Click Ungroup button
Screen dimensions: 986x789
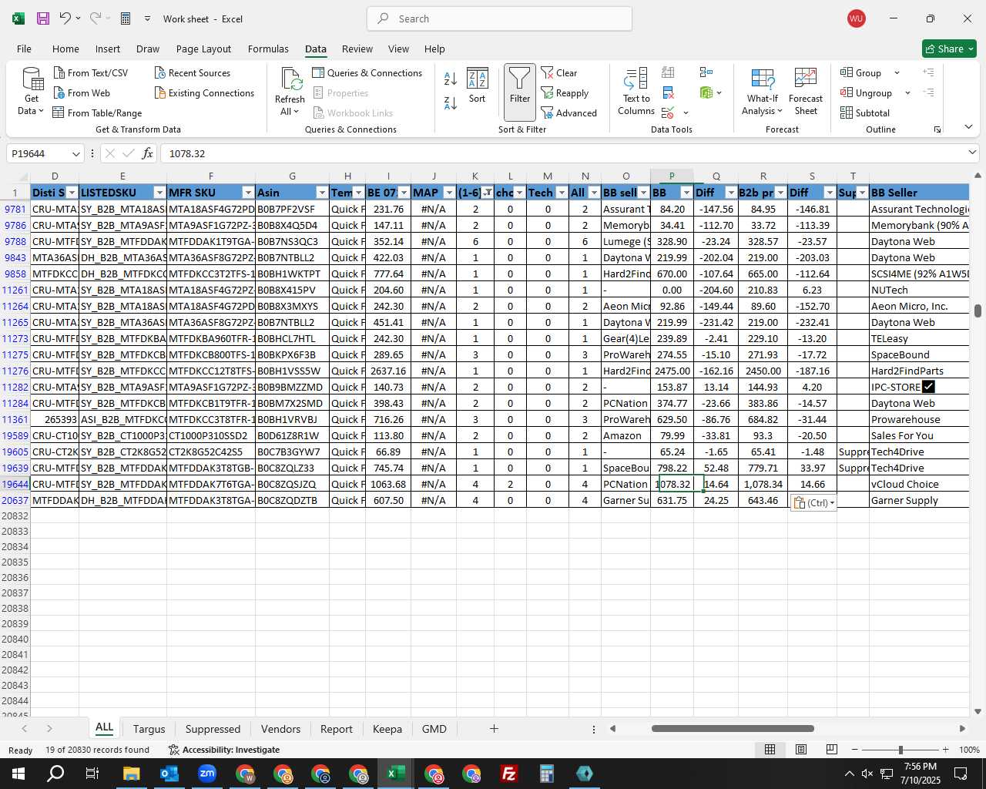[x=867, y=92]
